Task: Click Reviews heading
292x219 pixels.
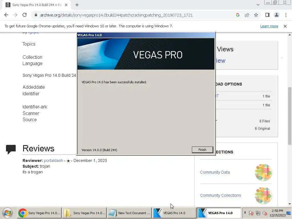Action: point(38,148)
